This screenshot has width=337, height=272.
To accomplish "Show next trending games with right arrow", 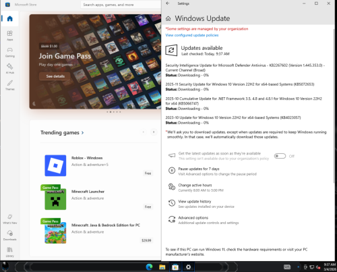I will (154, 132).
